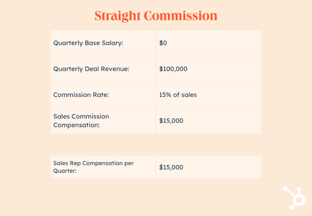The image size is (312, 216).
Task: Click the "$100,000" deal revenue value
Action: 173,69
